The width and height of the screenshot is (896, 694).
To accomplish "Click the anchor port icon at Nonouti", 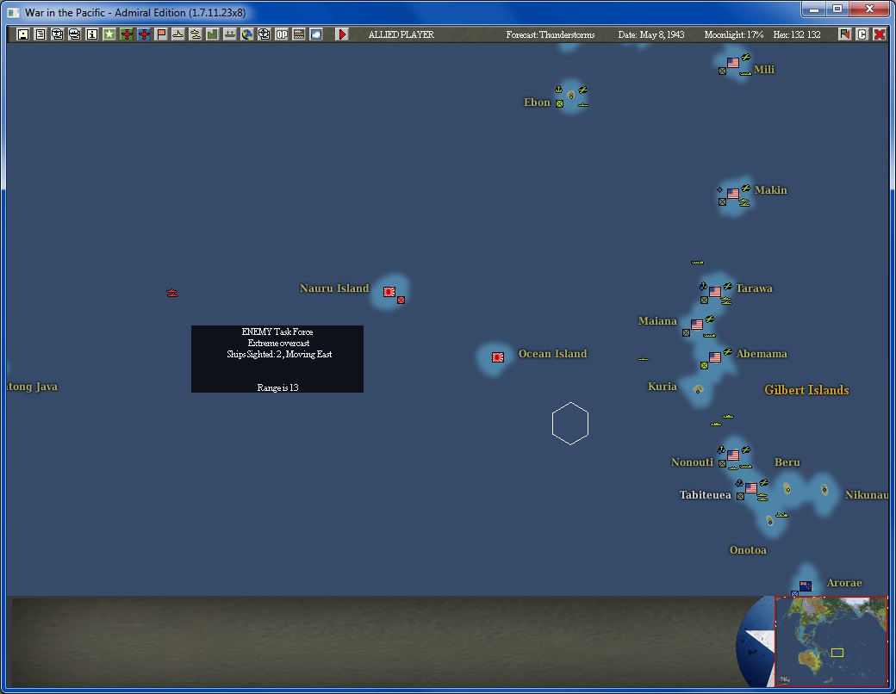I will (721, 449).
